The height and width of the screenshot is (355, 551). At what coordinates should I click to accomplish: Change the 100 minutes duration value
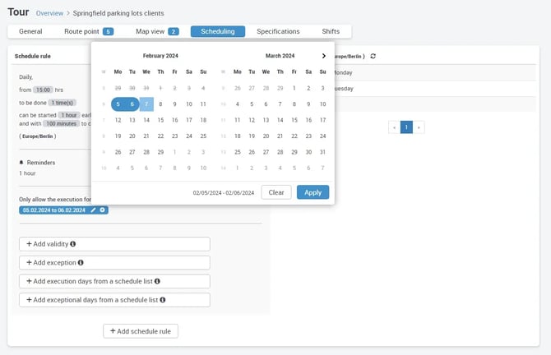[61, 123]
